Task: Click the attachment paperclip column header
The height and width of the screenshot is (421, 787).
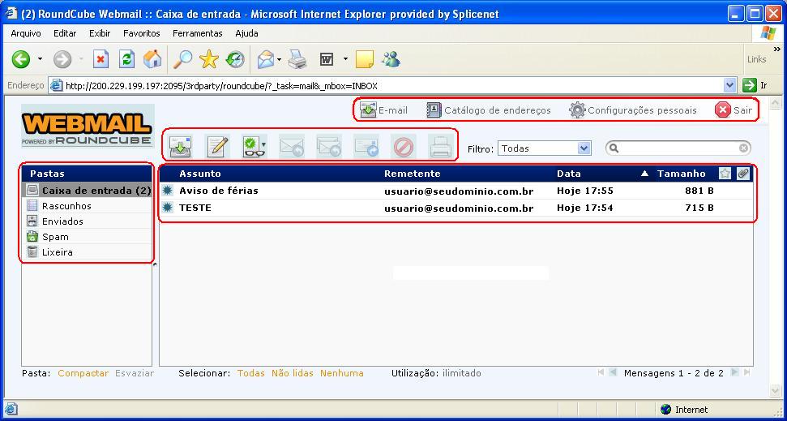Action: [743, 174]
